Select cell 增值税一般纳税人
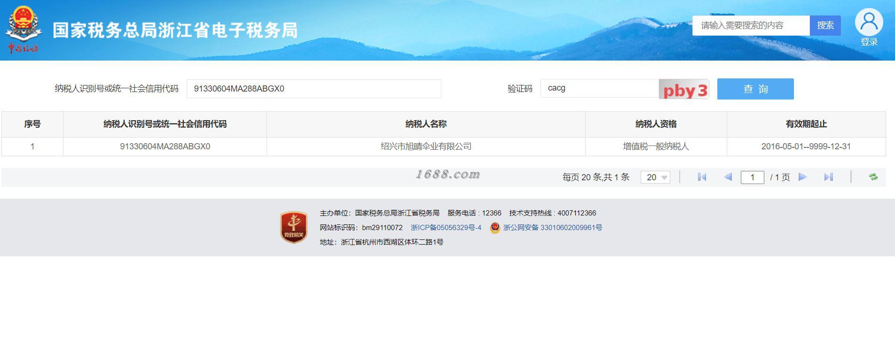This screenshot has height=346, width=895. pos(656,146)
